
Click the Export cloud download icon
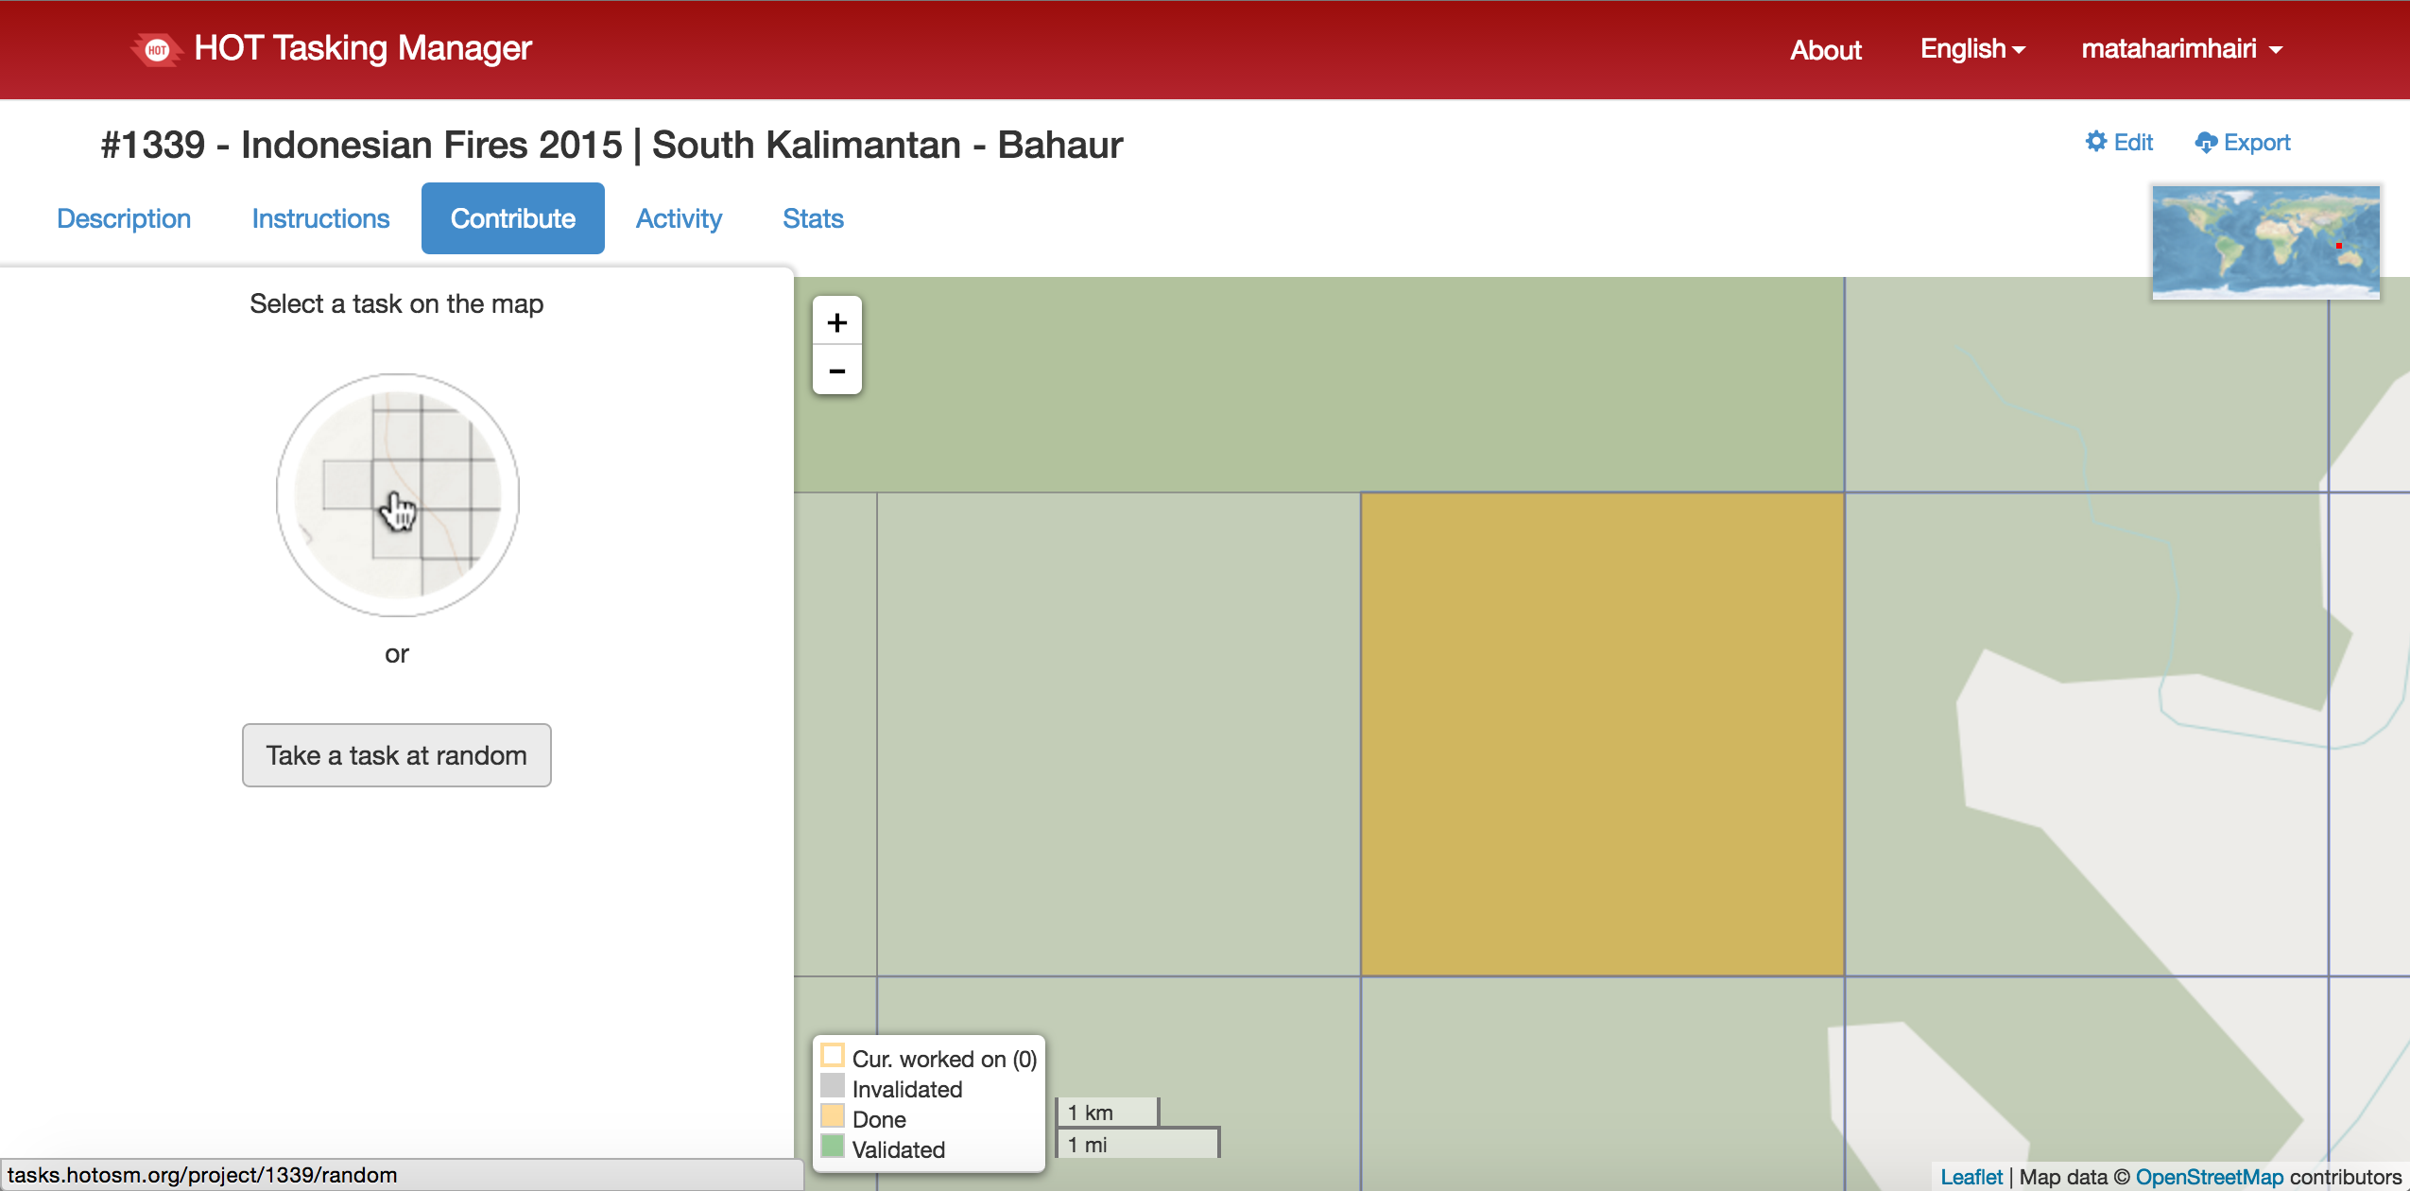pyautogui.click(x=2205, y=143)
